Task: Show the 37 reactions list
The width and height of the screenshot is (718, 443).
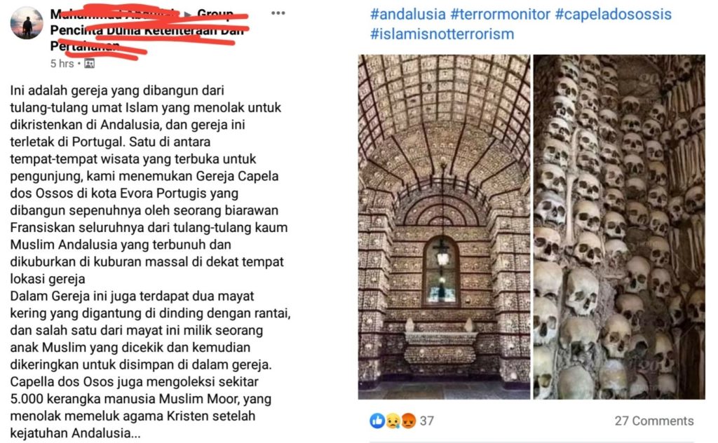Action: (x=427, y=421)
